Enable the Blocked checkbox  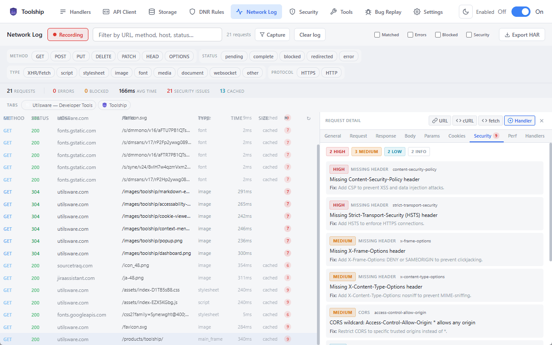coord(438,34)
